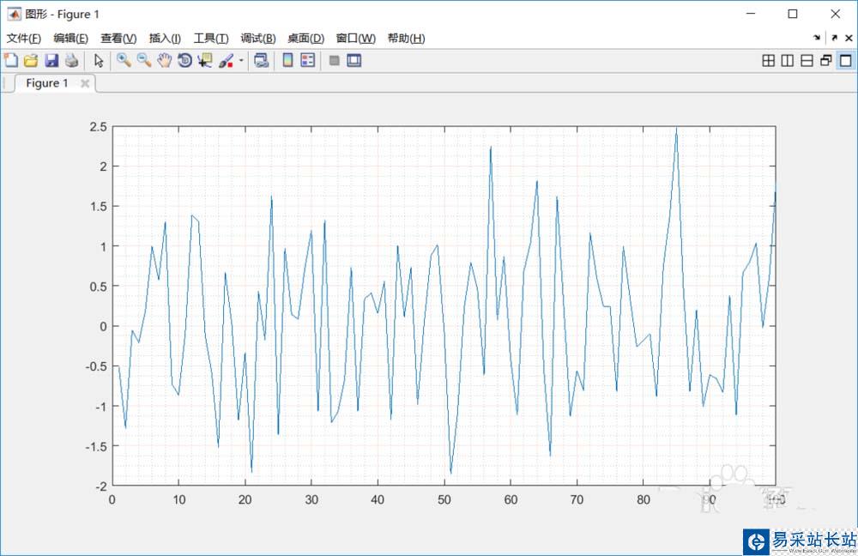This screenshot has width=858, height=556.
Task: Select the Zoom In magnifier tool
Action: [x=124, y=60]
